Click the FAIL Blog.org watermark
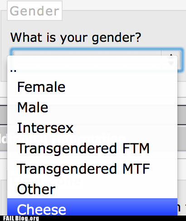This screenshot has height=221, width=186. (x=21, y=218)
